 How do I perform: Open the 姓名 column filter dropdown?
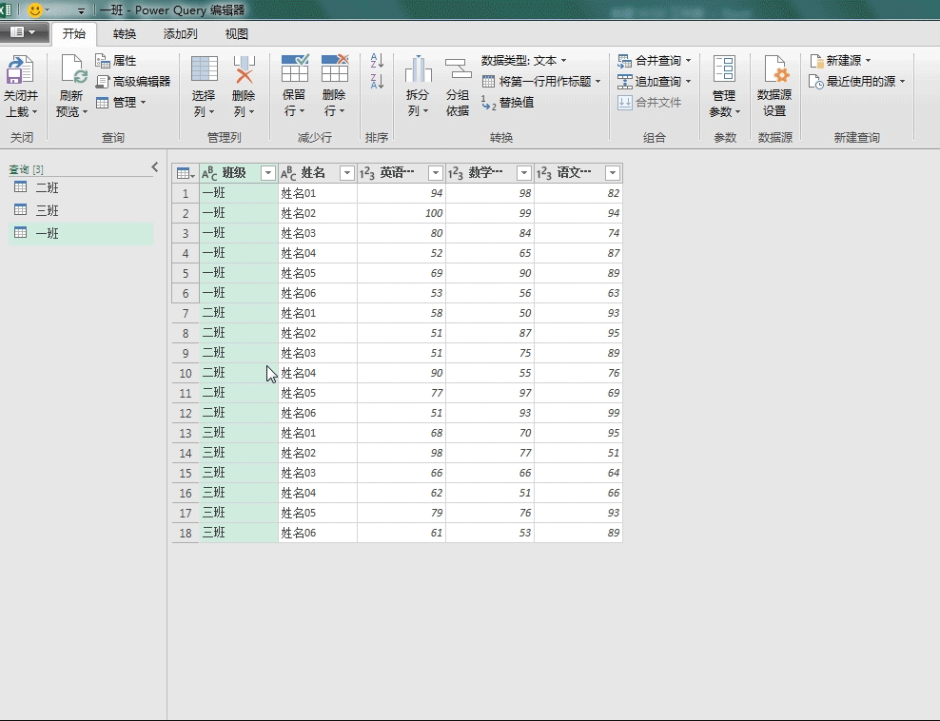(347, 173)
